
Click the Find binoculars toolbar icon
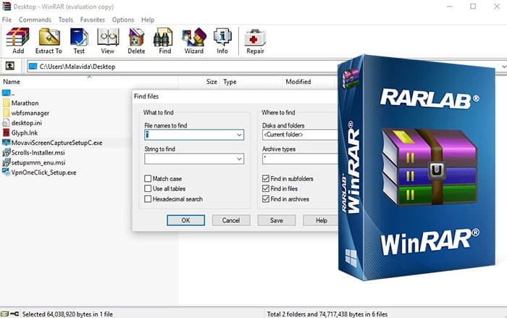tap(164, 37)
